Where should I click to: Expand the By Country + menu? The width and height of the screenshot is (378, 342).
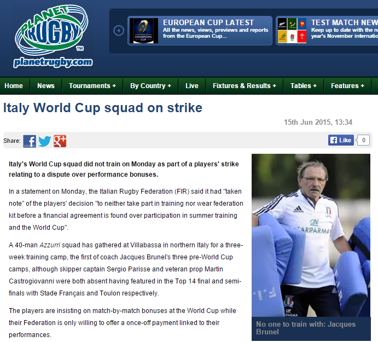click(x=150, y=86)
